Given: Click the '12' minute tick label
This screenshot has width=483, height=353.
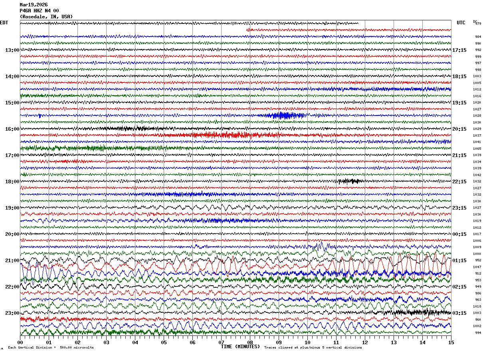Looking at the screenshot, I should pyautogui.click(x=365, y=342).
